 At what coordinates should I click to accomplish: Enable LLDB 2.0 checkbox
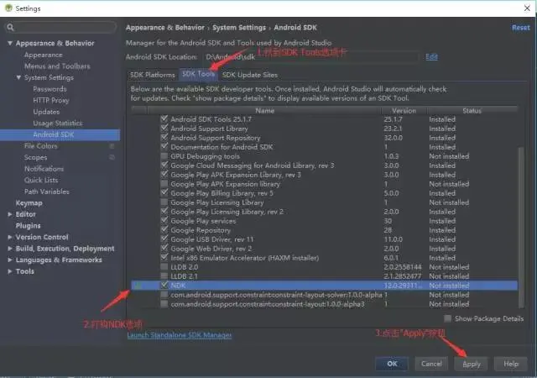click(164, 267)
